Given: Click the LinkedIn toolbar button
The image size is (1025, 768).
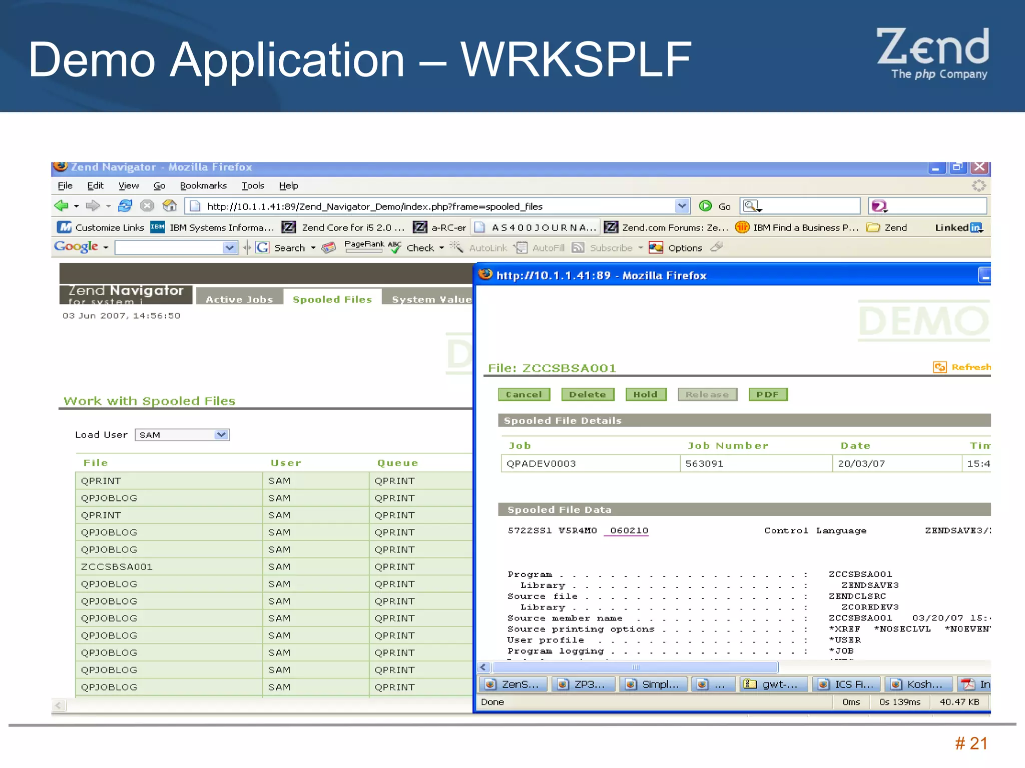Looking at the screenshot, I should pos(959,227).
